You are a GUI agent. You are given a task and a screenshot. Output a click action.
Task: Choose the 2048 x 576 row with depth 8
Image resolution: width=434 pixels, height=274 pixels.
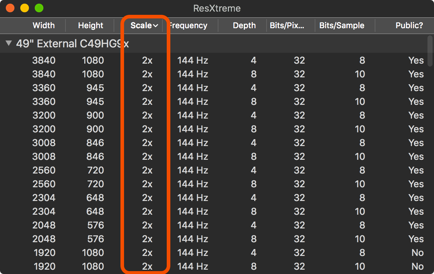click(217, 239)
